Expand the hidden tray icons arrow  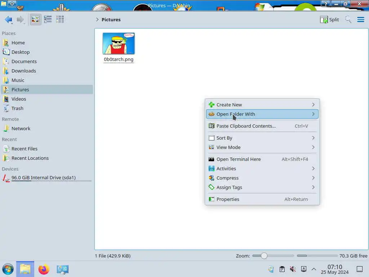pyautogui.click(x=314, y=269)
